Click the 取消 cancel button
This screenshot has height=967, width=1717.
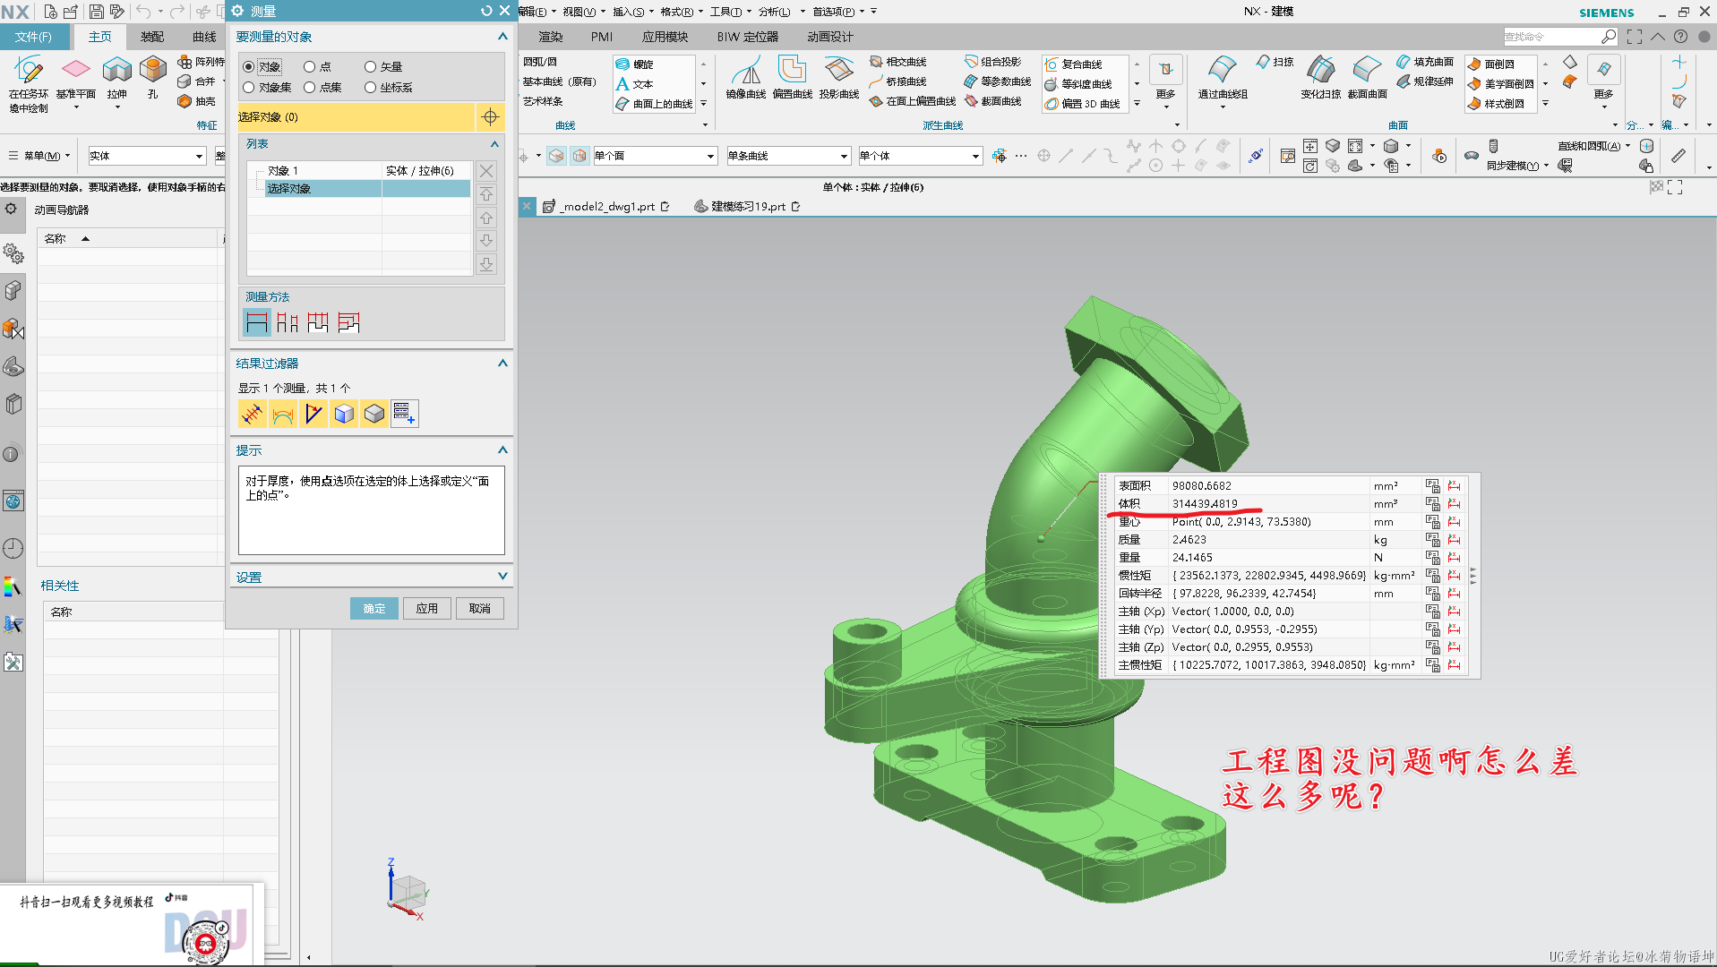[x=479, y=609]
